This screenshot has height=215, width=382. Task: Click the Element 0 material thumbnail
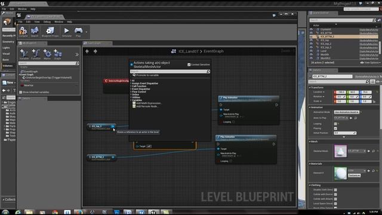340,173
